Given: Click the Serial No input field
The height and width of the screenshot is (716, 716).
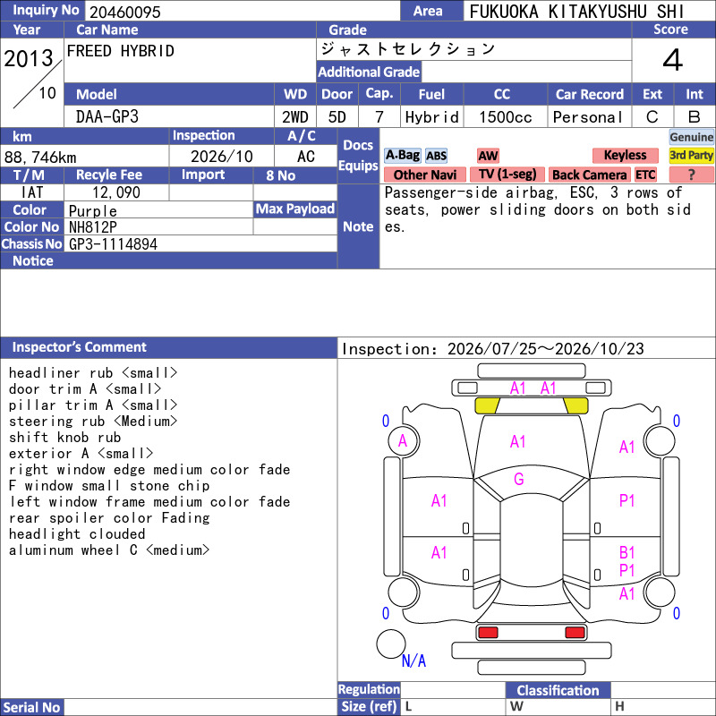Looking at the screenshot, I should pyautogui.click(x=200, y=707).
